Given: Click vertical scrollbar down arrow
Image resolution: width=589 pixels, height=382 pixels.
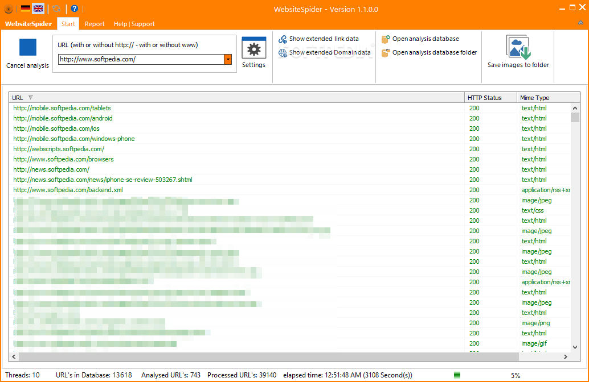Looking at the screenshot, I should pos(575,347).
